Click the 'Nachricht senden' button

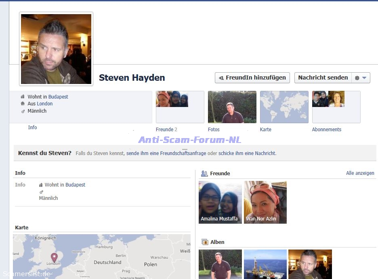click(x=323, y=78)
